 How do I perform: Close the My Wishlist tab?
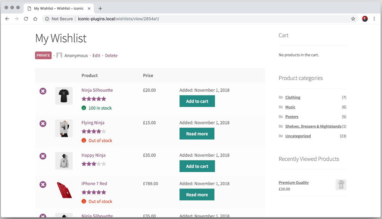[x=89, y=8]
